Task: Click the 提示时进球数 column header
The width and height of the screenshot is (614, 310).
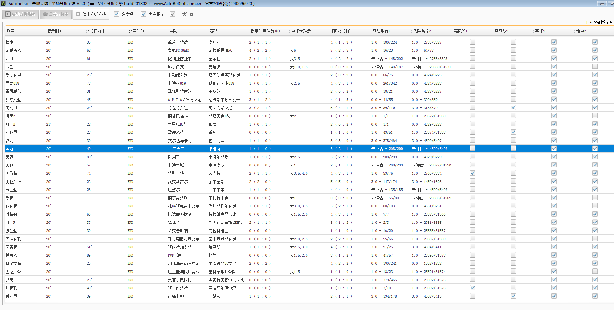Action: (x=265, y=31)
